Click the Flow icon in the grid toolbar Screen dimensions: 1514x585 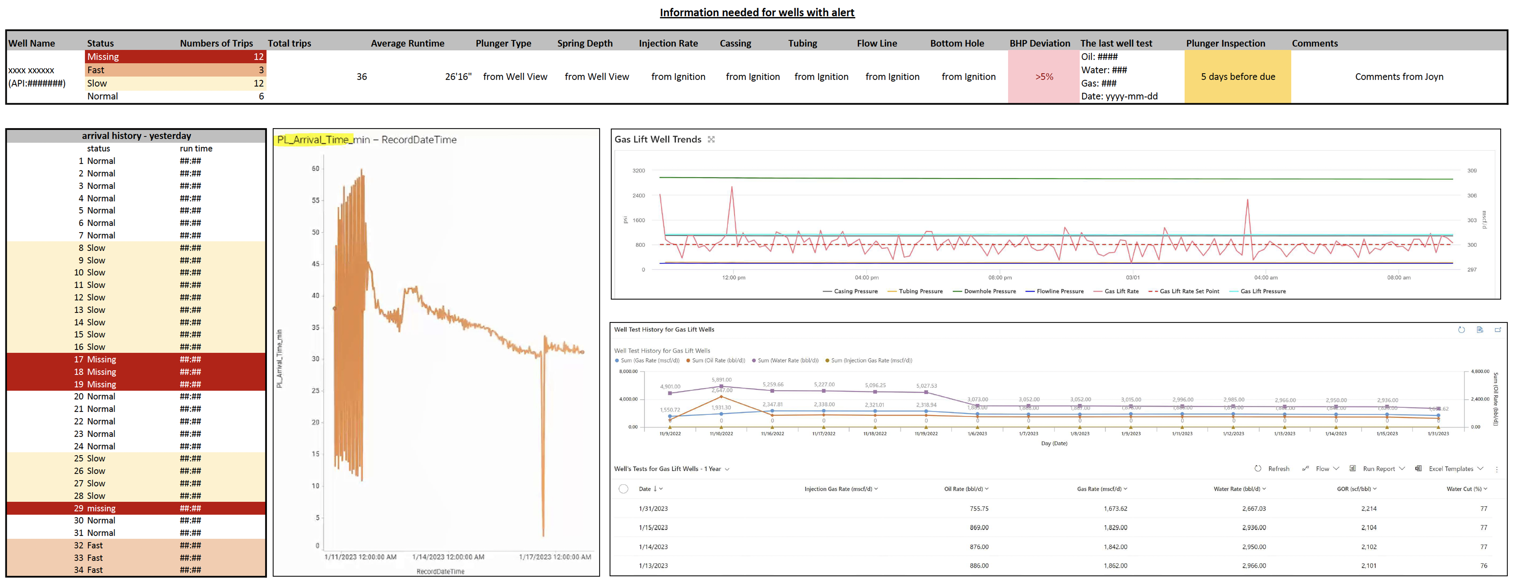coord(1305,468)
